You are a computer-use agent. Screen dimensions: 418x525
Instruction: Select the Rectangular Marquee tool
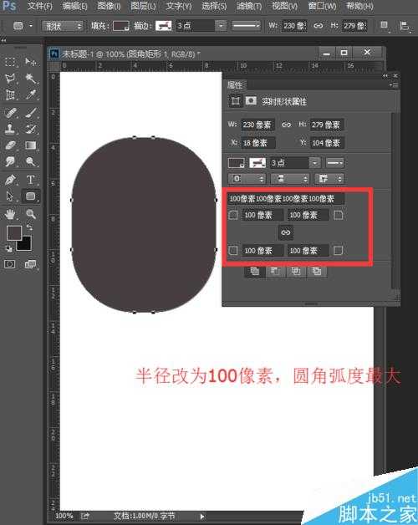[10, 62]
